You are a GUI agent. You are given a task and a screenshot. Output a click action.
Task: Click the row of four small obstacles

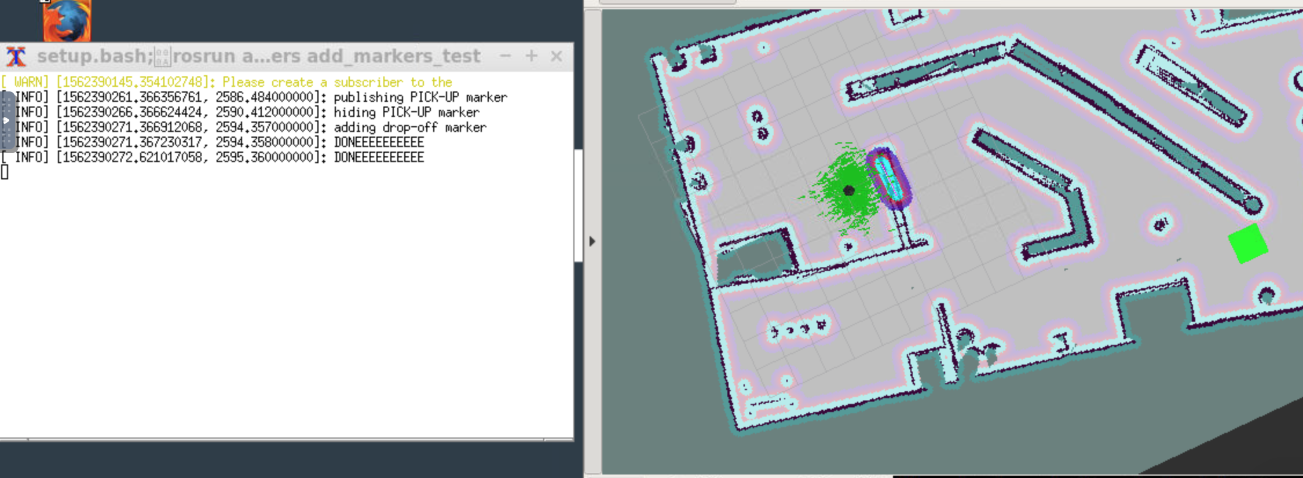pyautogui.click(x=797, y=329)
